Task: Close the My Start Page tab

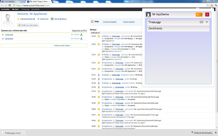Action: coord(50,1)
